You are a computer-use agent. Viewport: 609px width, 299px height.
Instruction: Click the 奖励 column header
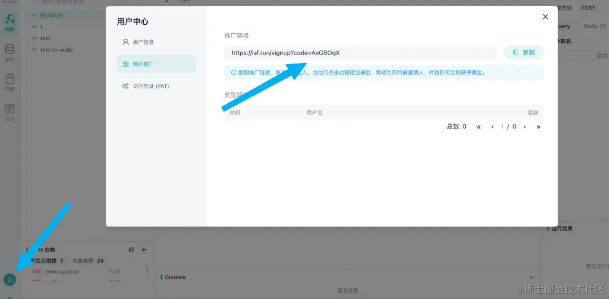pyautogui.click(x=533, y=113)
